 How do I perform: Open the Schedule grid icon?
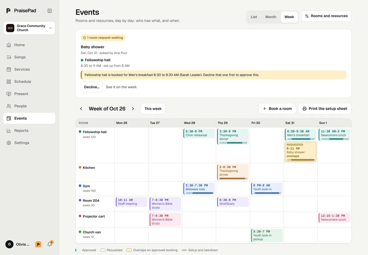[x=9, y=82]
